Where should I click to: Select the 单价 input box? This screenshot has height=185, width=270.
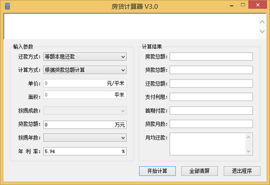pos(85,84)
